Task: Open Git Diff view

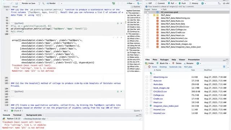Action: tap(149, 3)
